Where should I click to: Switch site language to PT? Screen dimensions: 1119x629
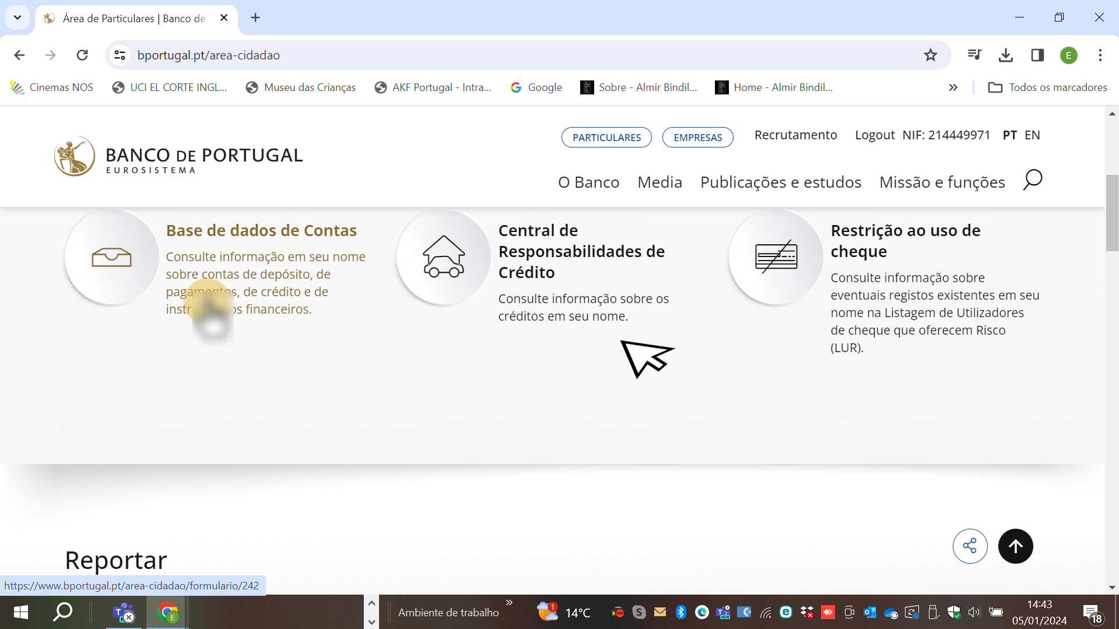[1009, 135]
